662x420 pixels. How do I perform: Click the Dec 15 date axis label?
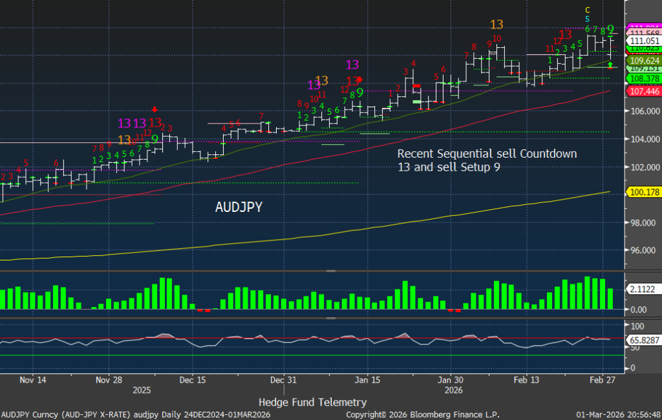tap(193, 380)
